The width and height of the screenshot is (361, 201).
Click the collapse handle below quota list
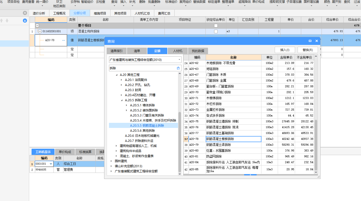pyautogui.click(x=251, y=175)
